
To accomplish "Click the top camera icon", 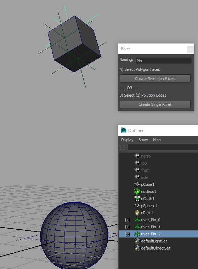I will click(137, 163).
